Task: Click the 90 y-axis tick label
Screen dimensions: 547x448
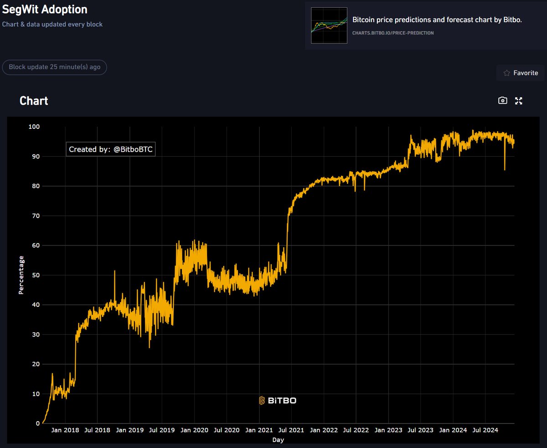Action: click(36, 156)
